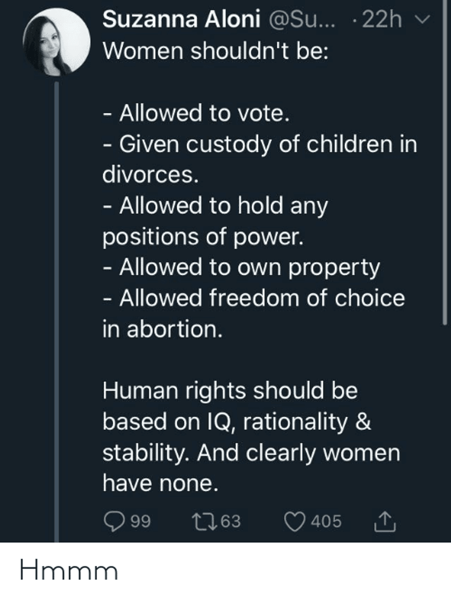
Task: Open the tweet options chevron menu
Action: coord(425,19)
